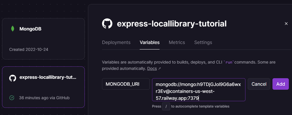The width and height of the screenshot is (292, 115).
Task: Select the MongoDB service card
Action: tap(43, 39)
